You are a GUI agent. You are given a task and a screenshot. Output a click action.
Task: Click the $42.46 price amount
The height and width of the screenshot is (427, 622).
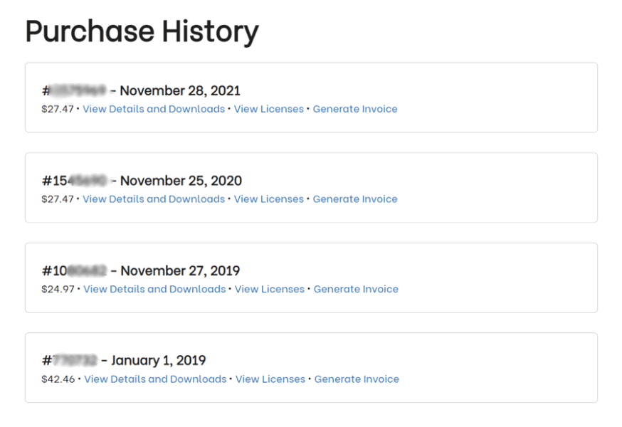point(58,379)
